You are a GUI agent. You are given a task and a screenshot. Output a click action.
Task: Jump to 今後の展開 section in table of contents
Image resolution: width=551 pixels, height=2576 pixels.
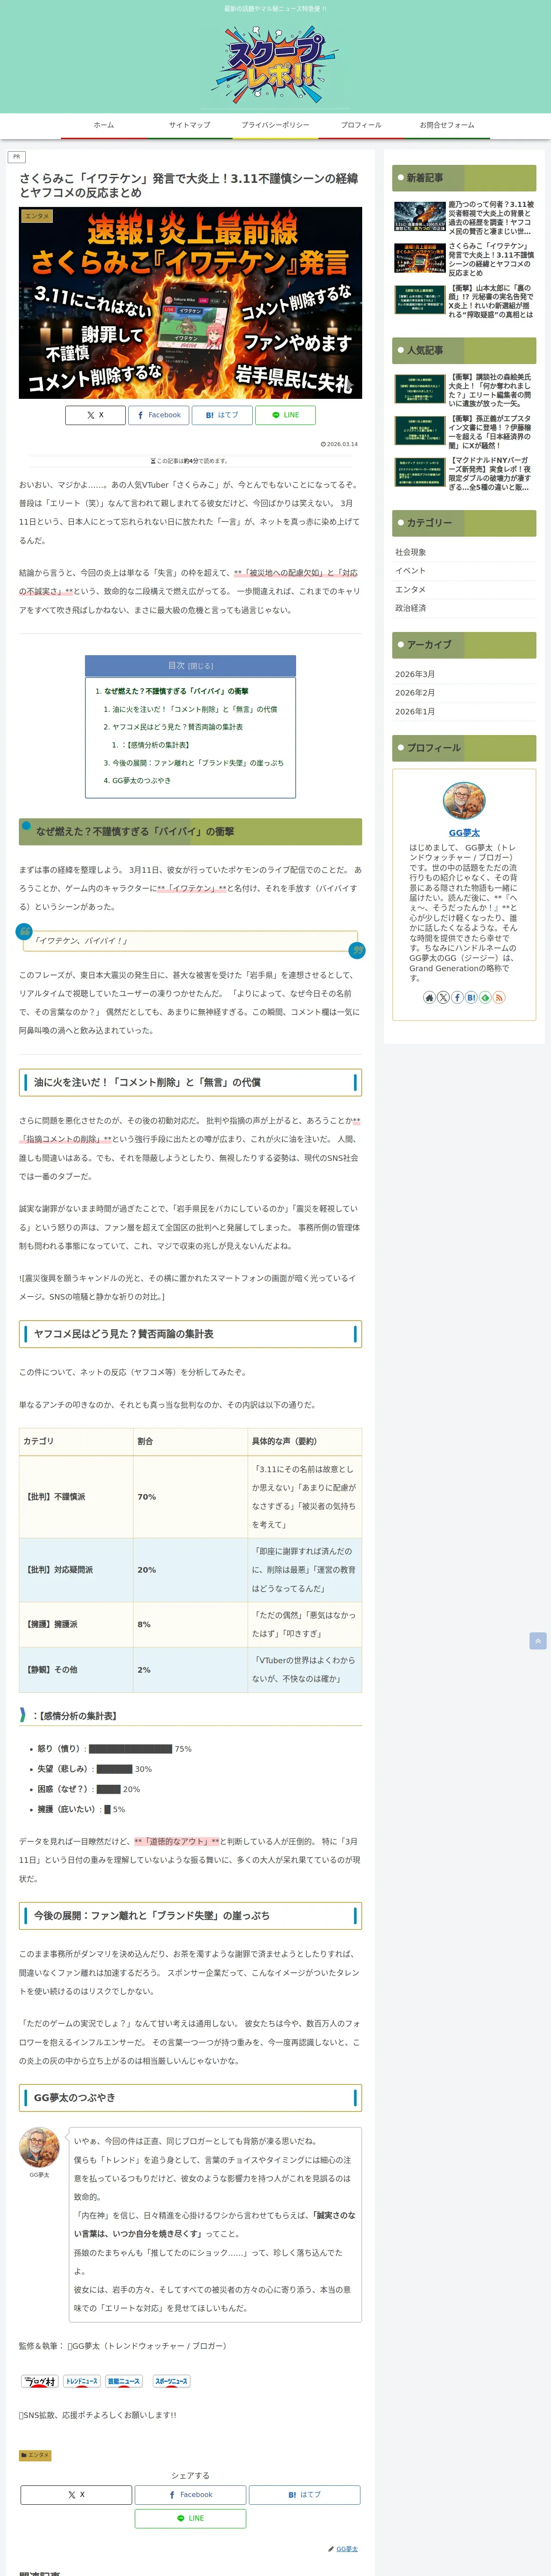point(198,763)
